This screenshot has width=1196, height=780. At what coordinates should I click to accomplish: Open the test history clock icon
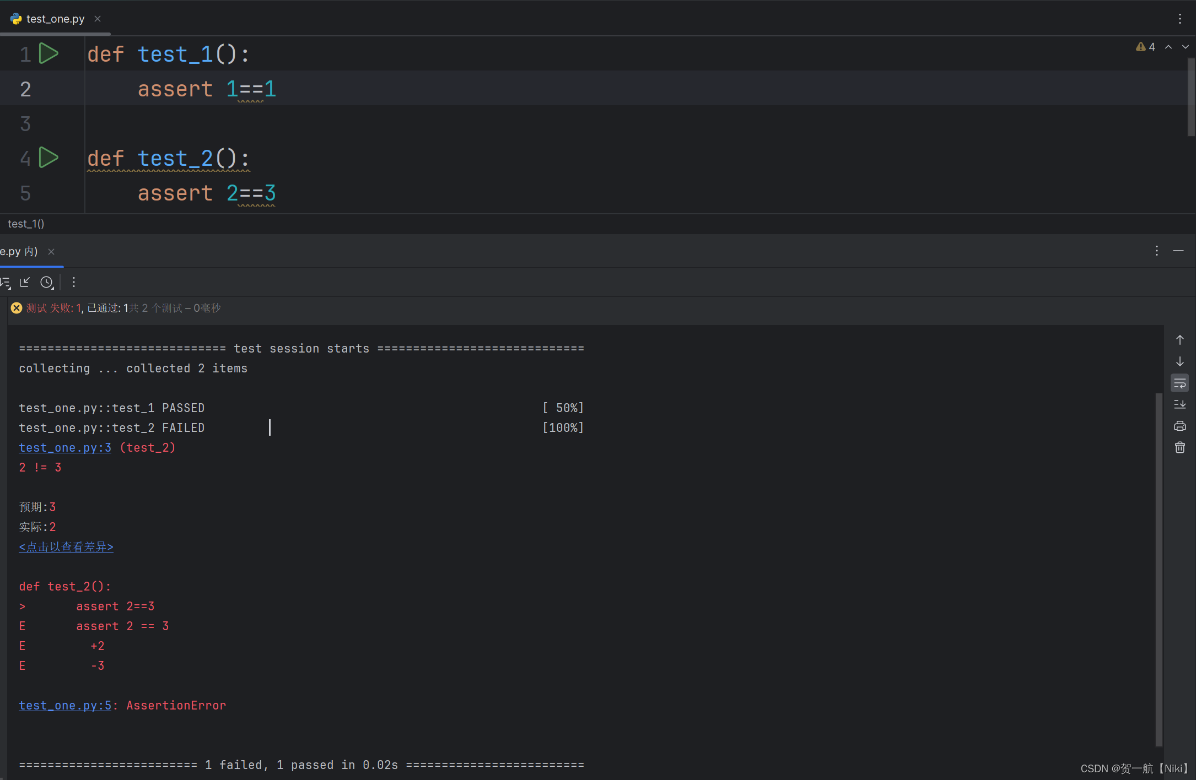pos(47,283)
